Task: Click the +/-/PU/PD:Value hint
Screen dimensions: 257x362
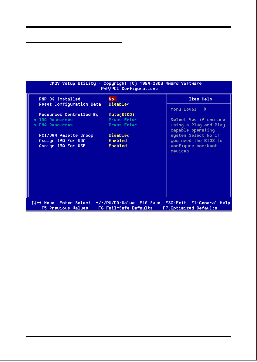Action: pyautogui.click(x=115, y=203)
